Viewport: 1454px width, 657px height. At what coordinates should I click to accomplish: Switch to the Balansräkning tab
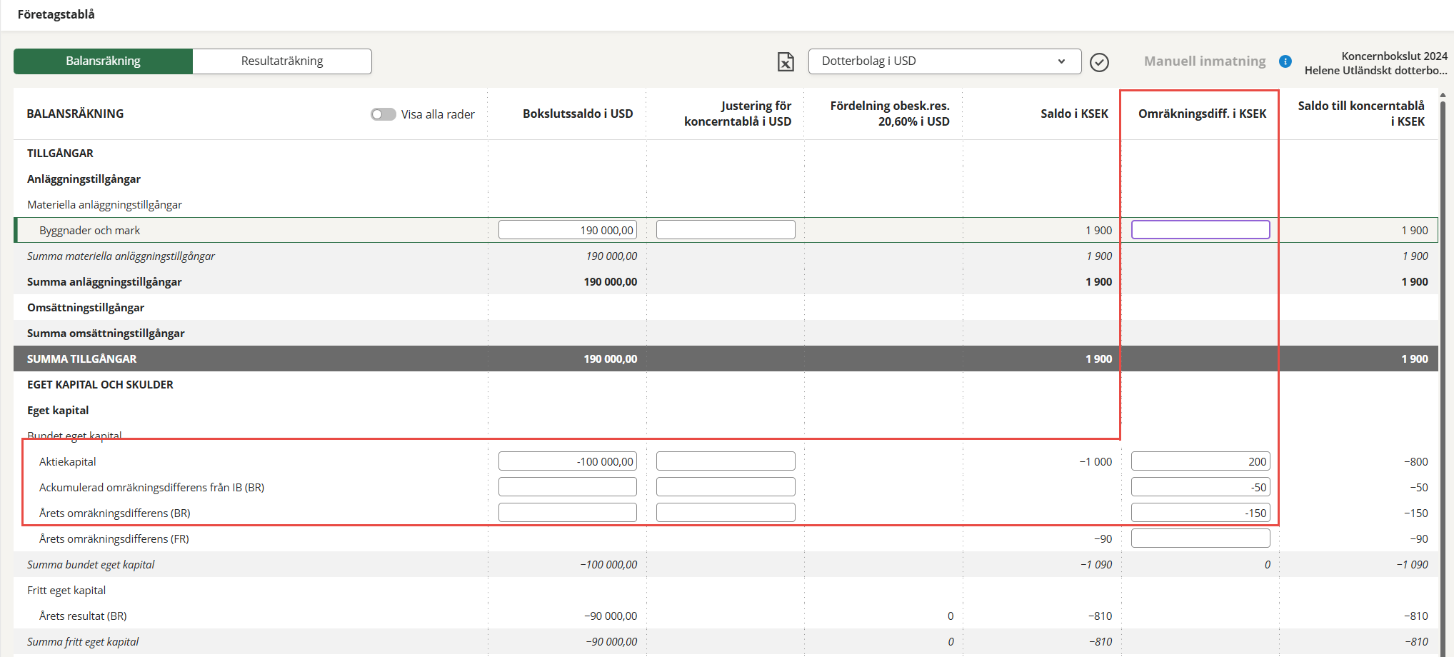(x=104, y=61)
